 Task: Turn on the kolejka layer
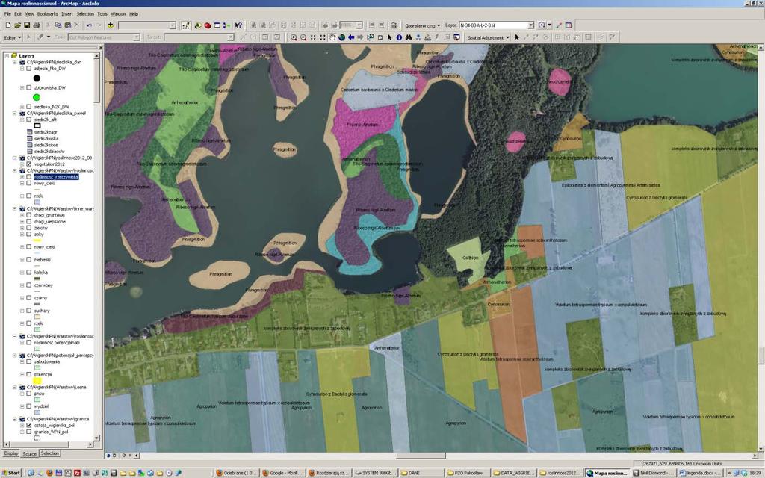pos(29,273)
